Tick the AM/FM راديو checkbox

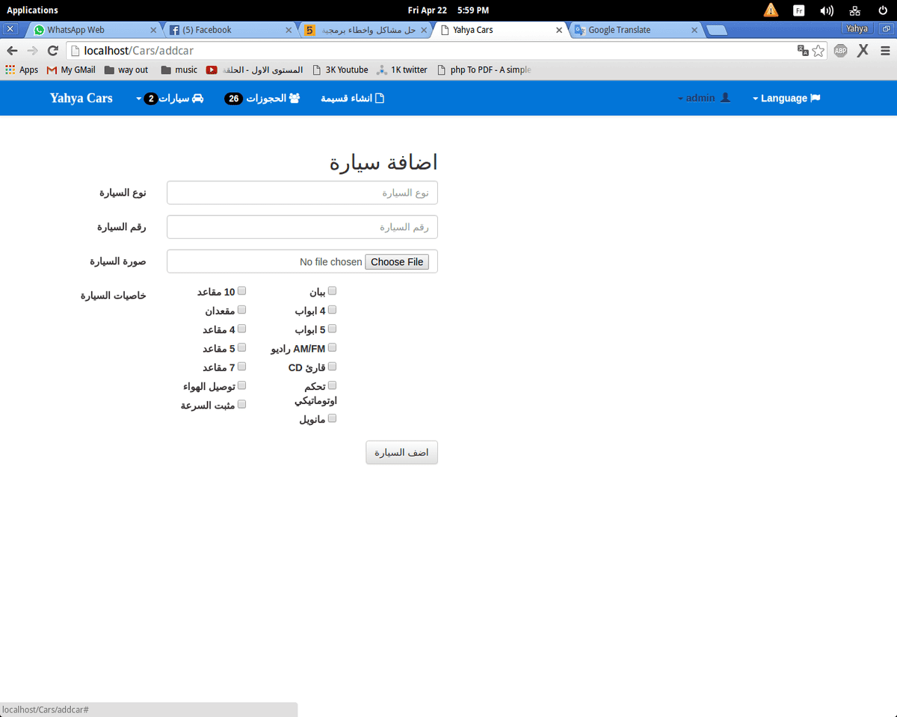tap(333, 348)
